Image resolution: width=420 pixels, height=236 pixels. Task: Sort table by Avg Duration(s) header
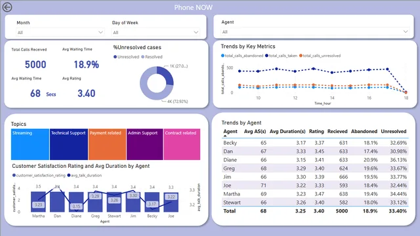(287, 131)
